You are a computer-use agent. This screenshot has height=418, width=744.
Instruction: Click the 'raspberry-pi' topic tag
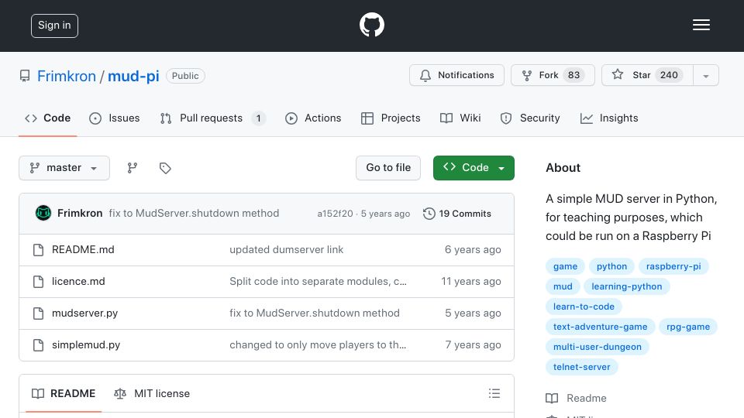tap(673, 266)
